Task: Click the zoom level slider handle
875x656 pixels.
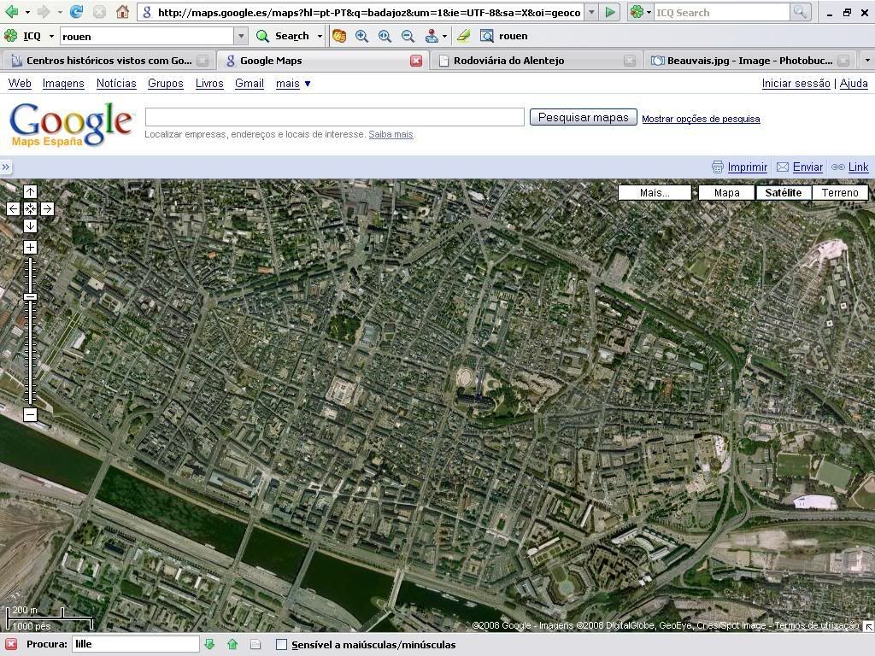Action: coord(30,296)
